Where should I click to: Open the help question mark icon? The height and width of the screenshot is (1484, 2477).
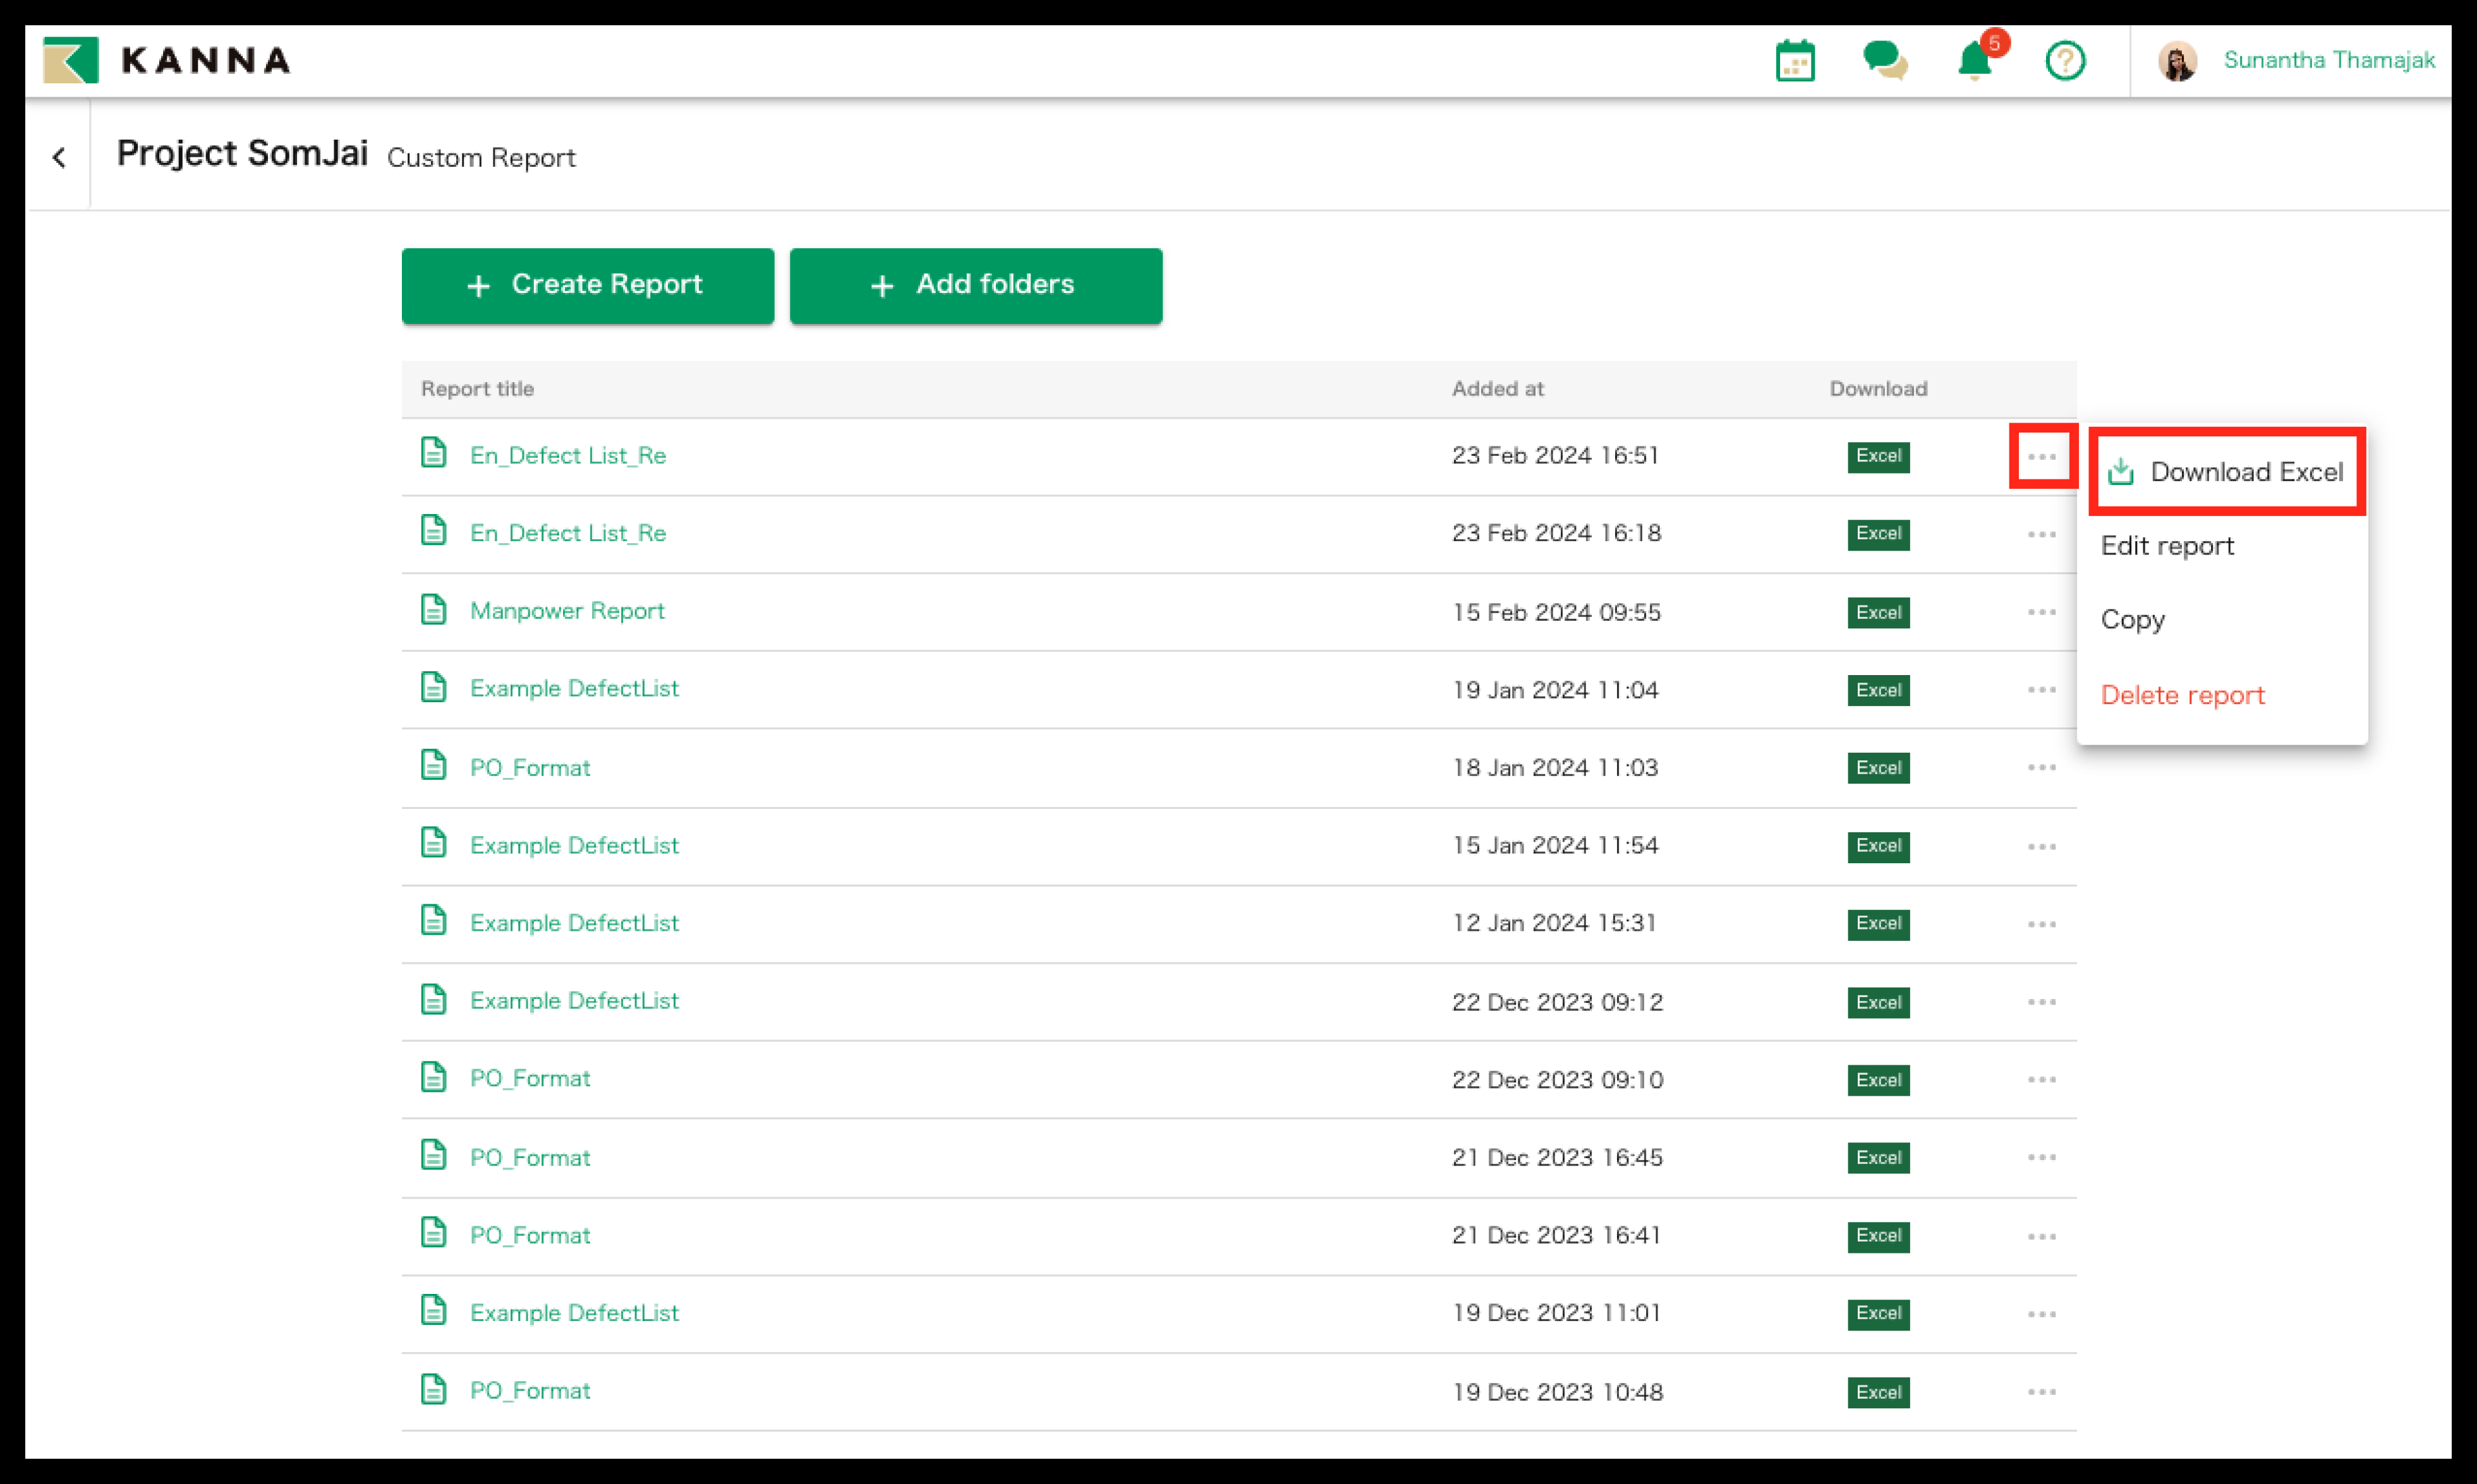[x=2065, y=61]
